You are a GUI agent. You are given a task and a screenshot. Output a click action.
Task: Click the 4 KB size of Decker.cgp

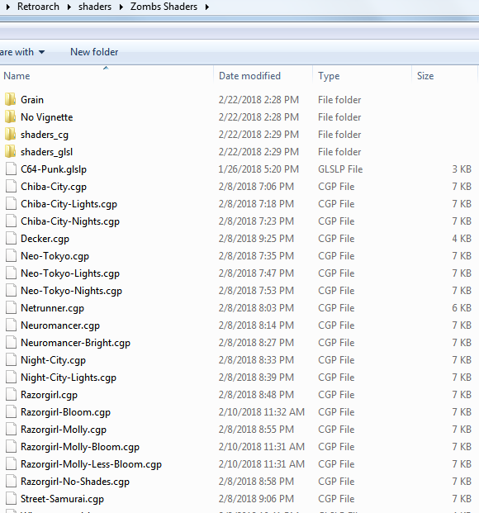click(x=462, y=239)
